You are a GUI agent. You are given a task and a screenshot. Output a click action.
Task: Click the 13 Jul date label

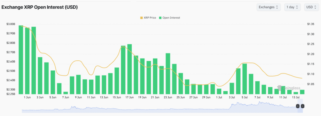[x=296, y=98]
